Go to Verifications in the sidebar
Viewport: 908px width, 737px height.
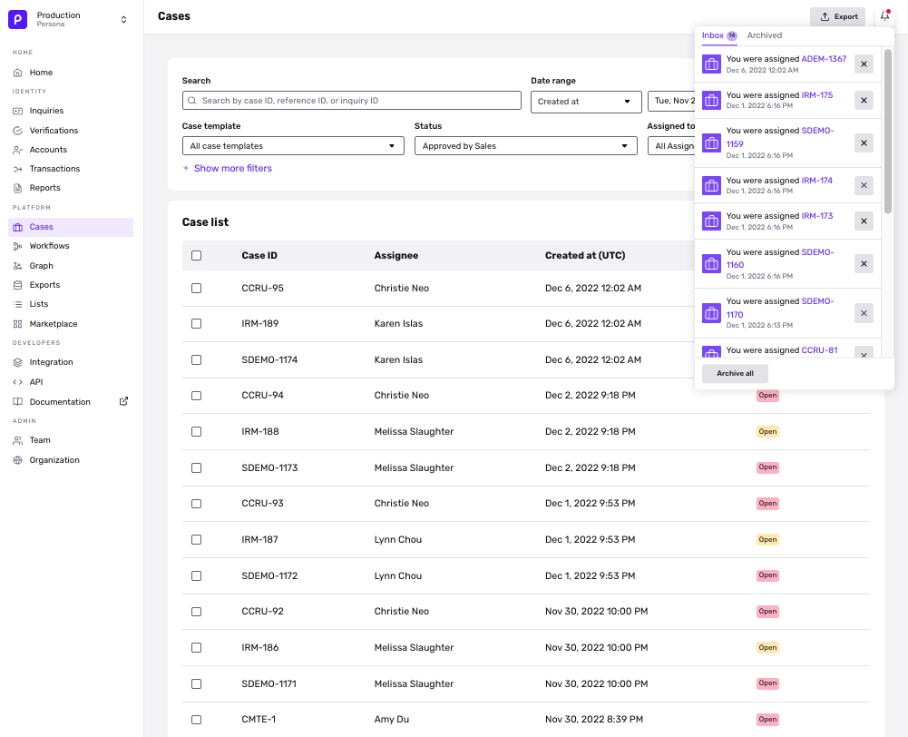click(72, 131)
